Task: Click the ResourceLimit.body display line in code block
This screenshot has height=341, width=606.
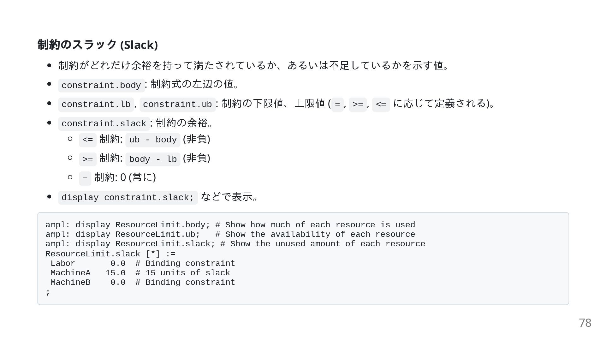Action: 230,225
